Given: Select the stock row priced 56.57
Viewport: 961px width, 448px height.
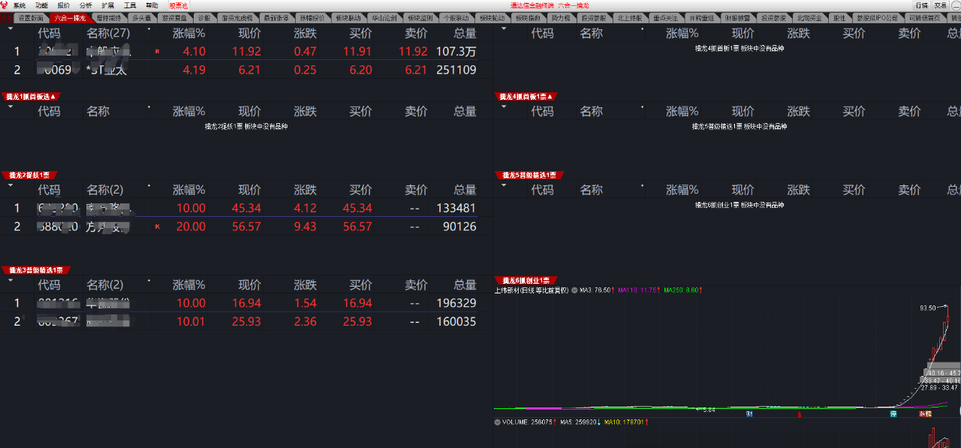Looking at the screenshot, I should 246,226.
